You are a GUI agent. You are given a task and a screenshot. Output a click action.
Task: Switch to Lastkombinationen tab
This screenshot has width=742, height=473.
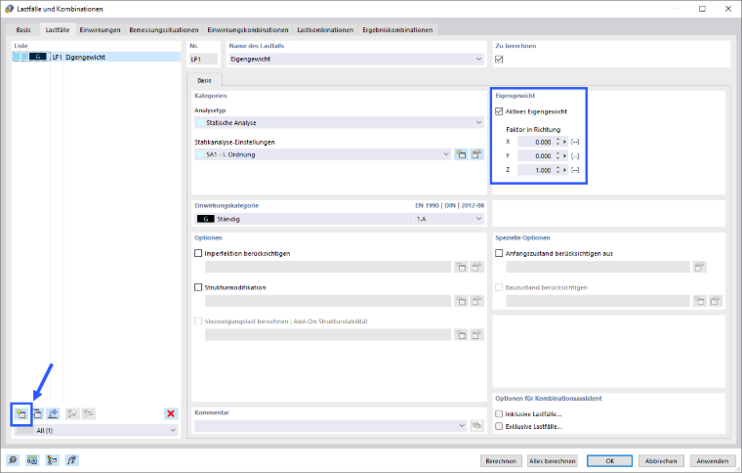pos(325,30)
